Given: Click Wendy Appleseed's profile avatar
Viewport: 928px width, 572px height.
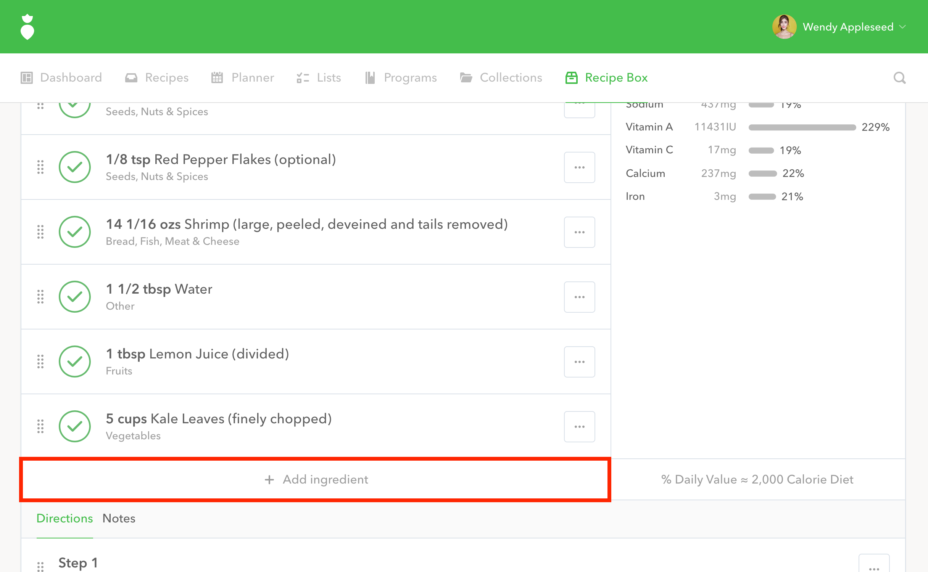Looking at the screenshot, I should pyautogui.click(x=784, y=27).
